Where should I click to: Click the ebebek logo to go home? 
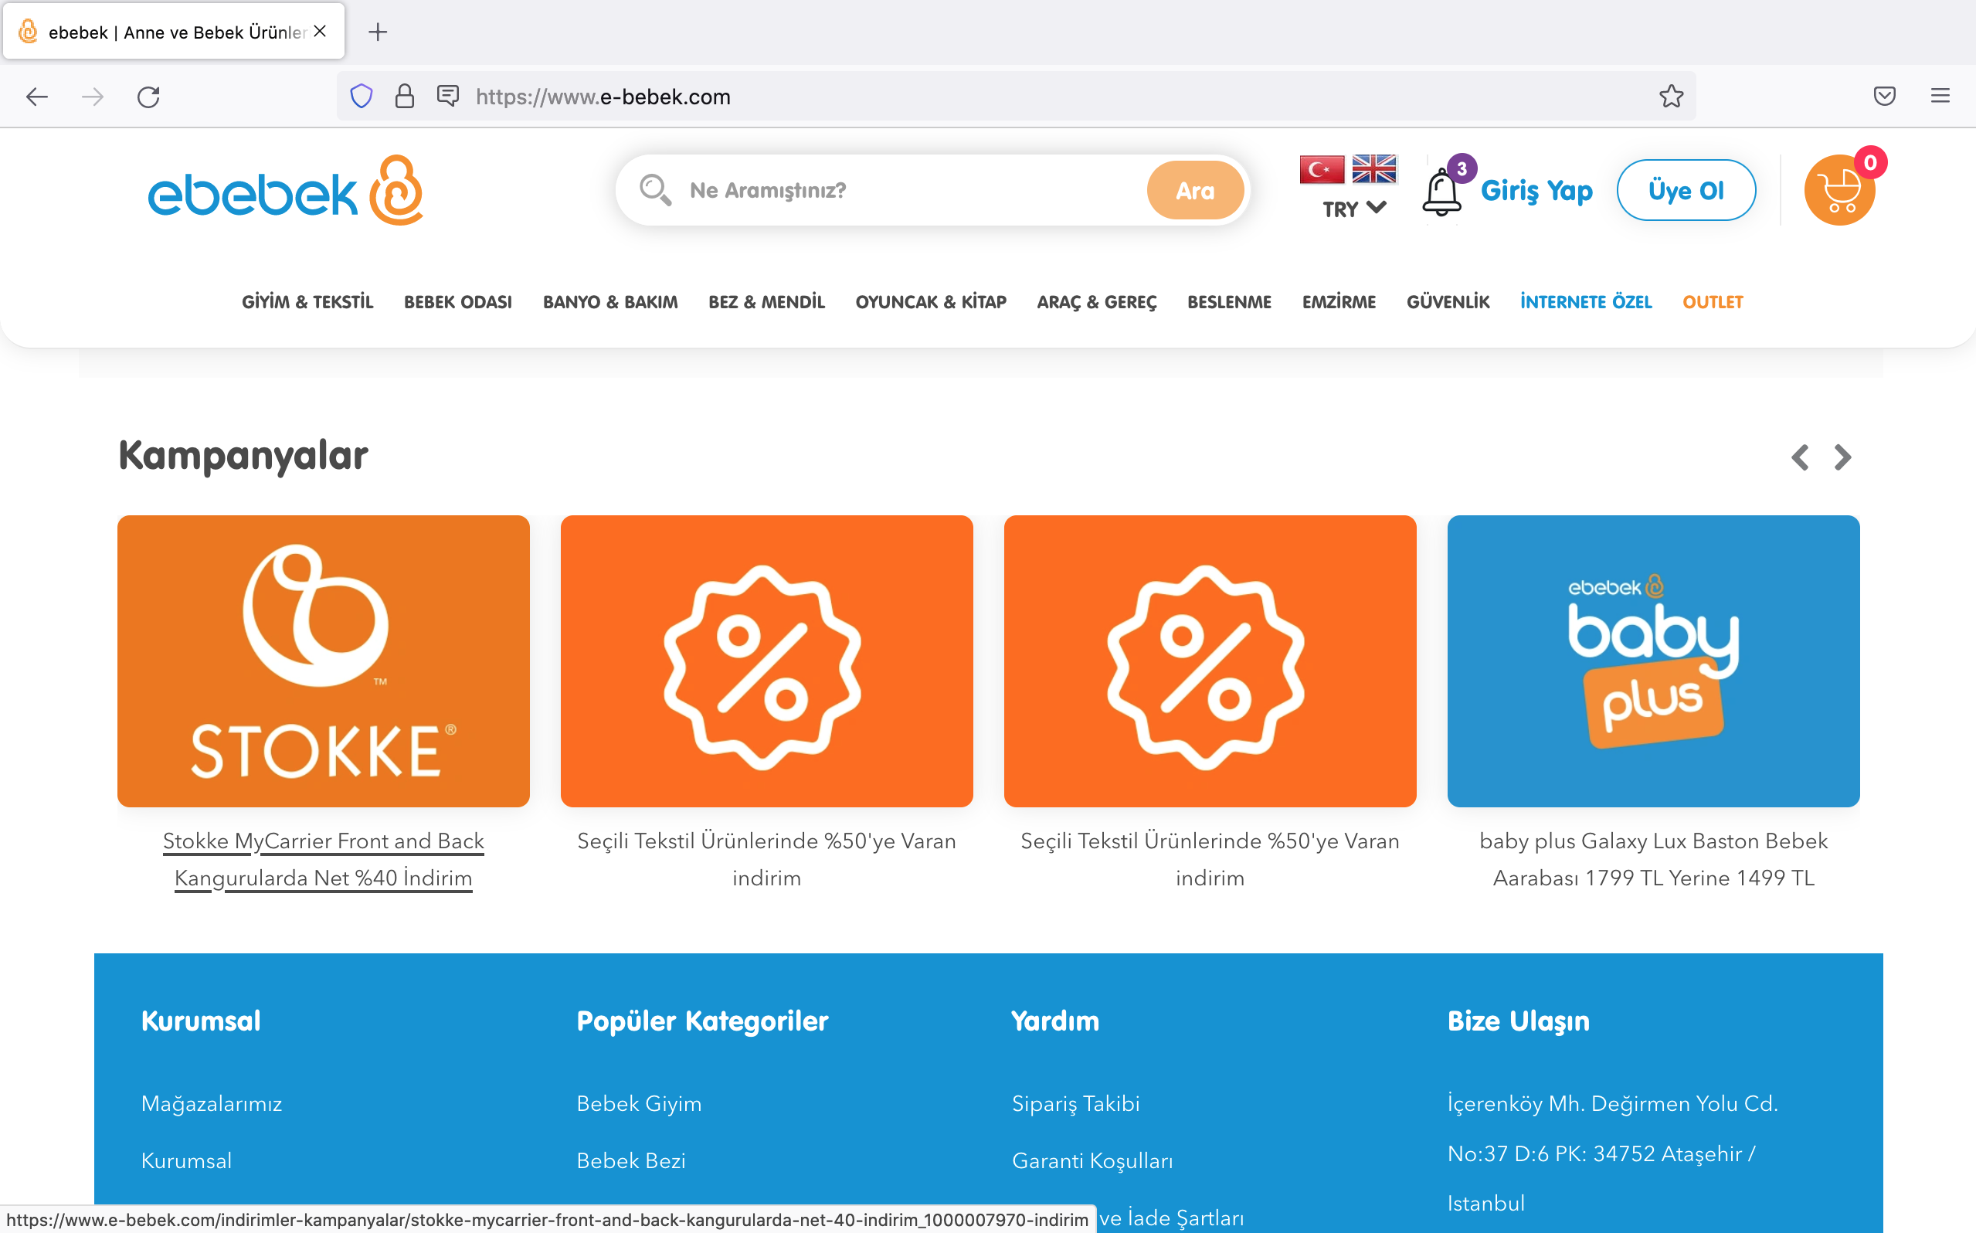click(x=285, y=189)
